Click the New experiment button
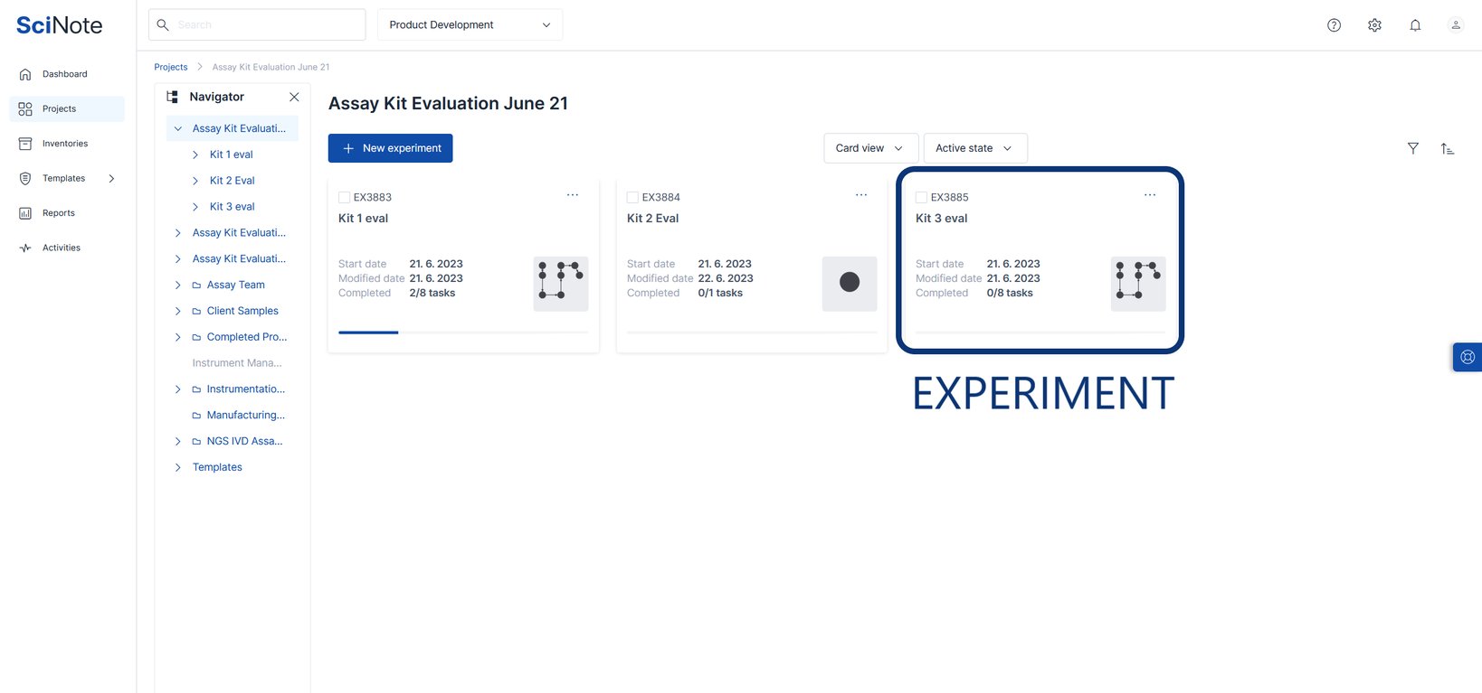Screen dimensions: 1482x693 click(390, 148)
